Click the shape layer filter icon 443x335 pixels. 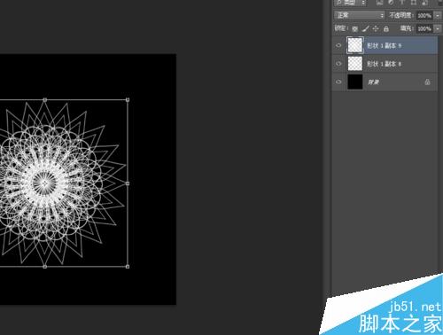coord(414,3)
